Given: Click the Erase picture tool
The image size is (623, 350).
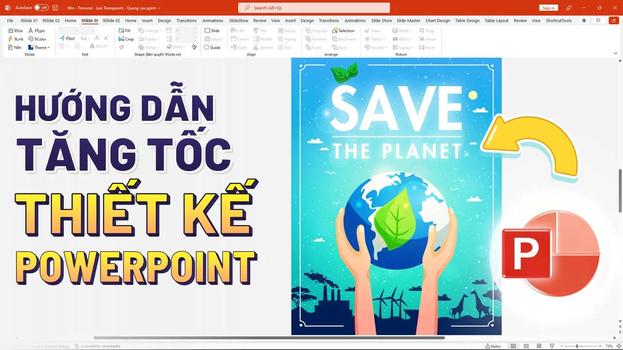Looking at the screenshot, I should click(x=372, y=31).
